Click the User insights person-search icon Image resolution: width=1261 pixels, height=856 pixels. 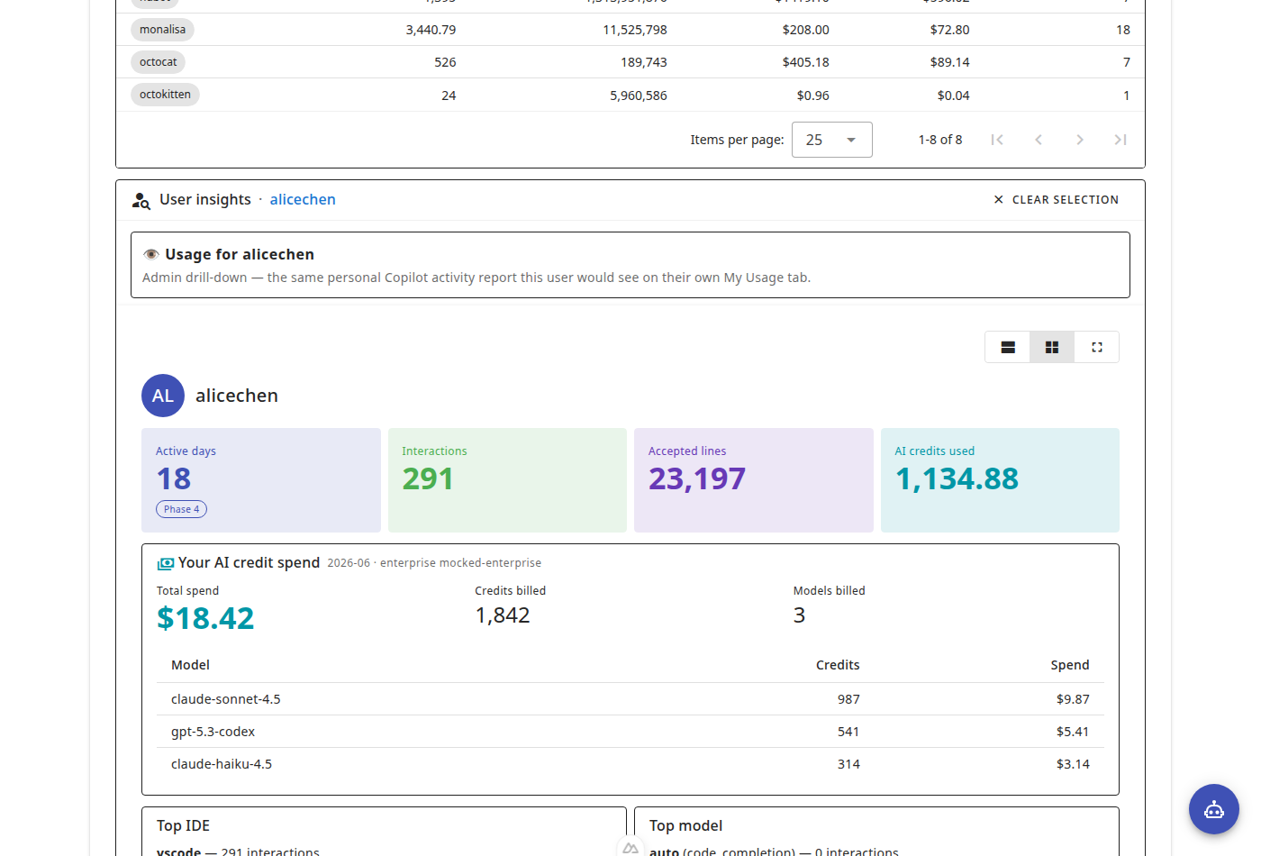point(141,200)
